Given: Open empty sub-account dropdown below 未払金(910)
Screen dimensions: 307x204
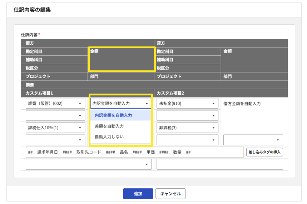Looking at the screenshot, I should (187, 116).
